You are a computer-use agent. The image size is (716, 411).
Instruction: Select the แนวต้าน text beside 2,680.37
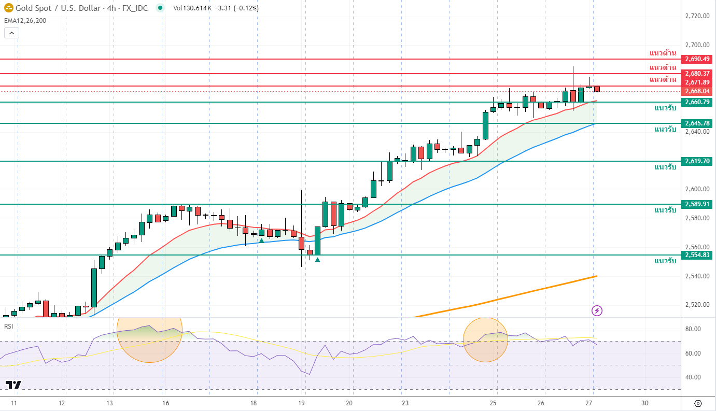click(x=663, y=67)
